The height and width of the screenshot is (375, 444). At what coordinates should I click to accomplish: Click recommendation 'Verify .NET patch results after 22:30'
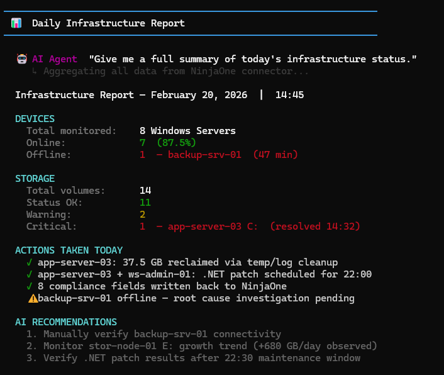tap(202, 358)
